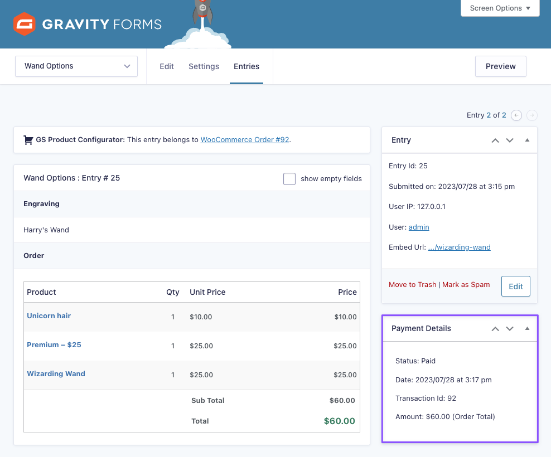Open the Wand Options form dropdown
Viewport: 551px width, 457px height.
76,66
